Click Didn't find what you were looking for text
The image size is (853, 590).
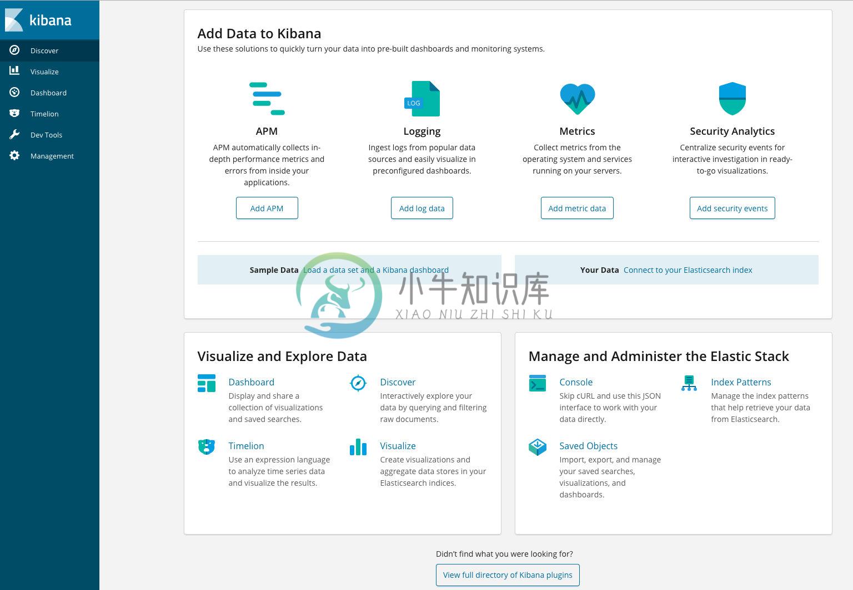504,554
